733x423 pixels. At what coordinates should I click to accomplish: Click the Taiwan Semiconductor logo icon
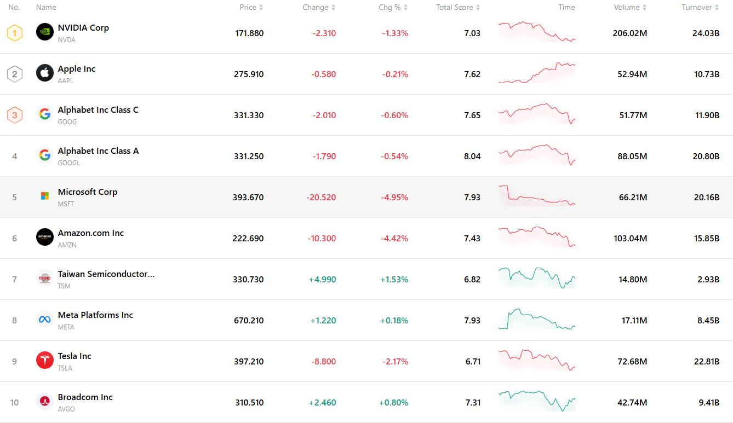tap(45, 279)
